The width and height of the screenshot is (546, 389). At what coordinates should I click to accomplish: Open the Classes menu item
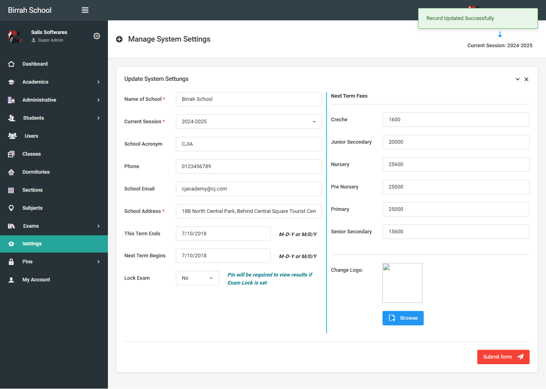tap(54, 154)
